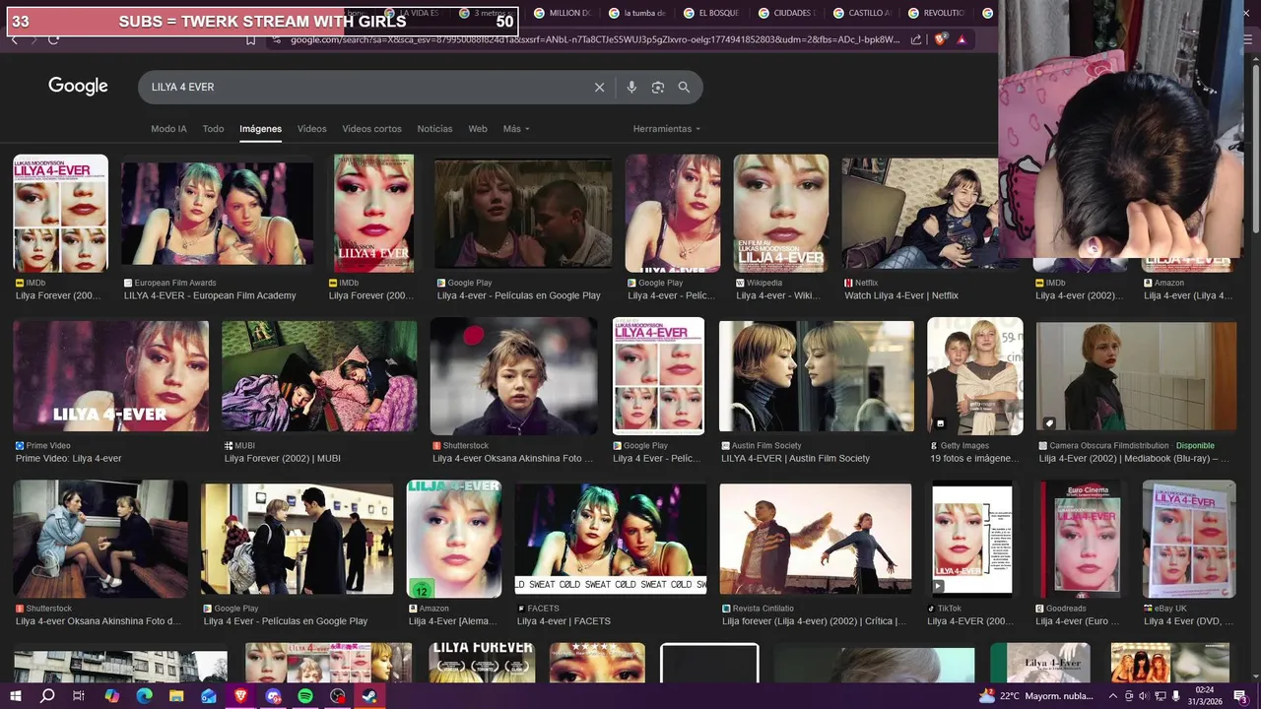
Task: Open Lilya 4-ever FACETS result link
Action: (564, 621)
